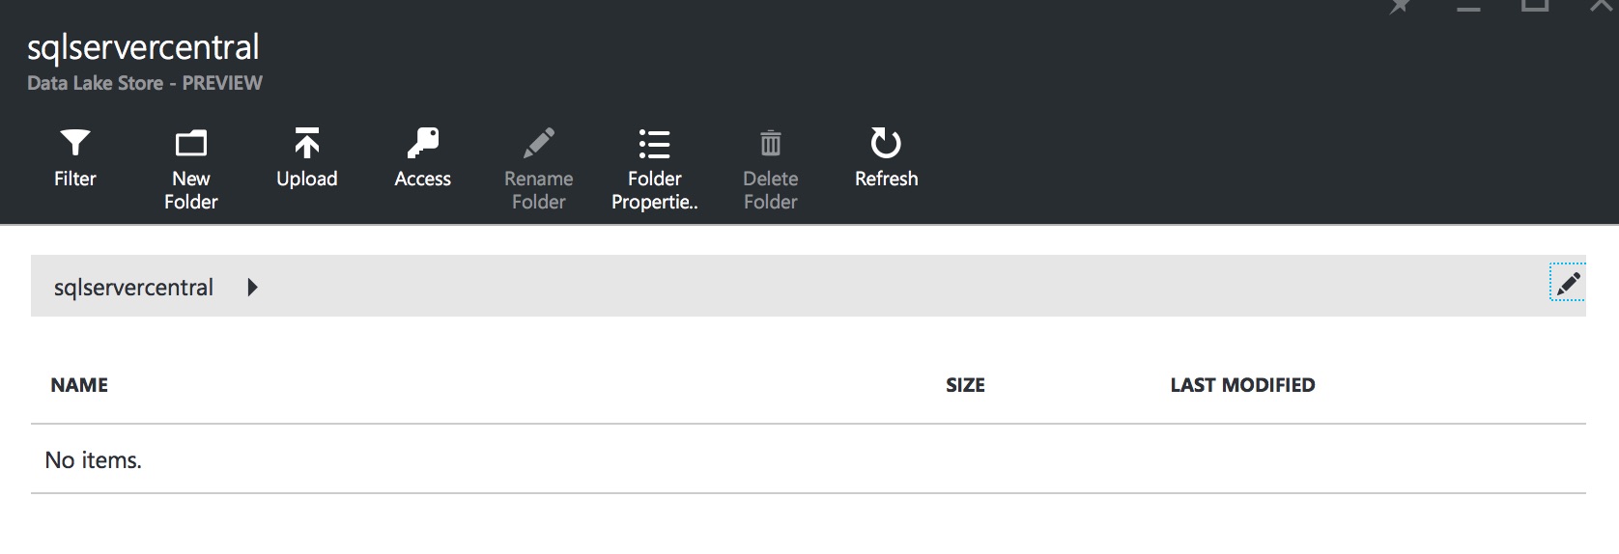
Task: Expand the sqlservercentral breadcrumb arrow
Action: click(252, 287)
